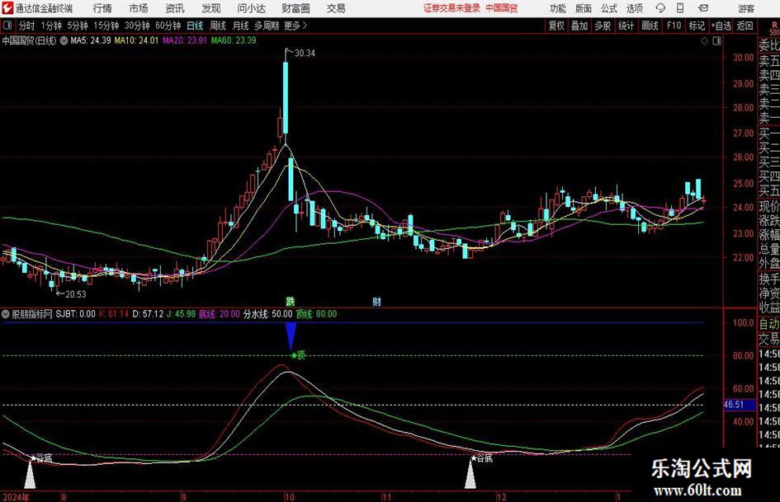Open the 市场 menu
The height and width of the screenshot is (502, 780).
[139, 8]
